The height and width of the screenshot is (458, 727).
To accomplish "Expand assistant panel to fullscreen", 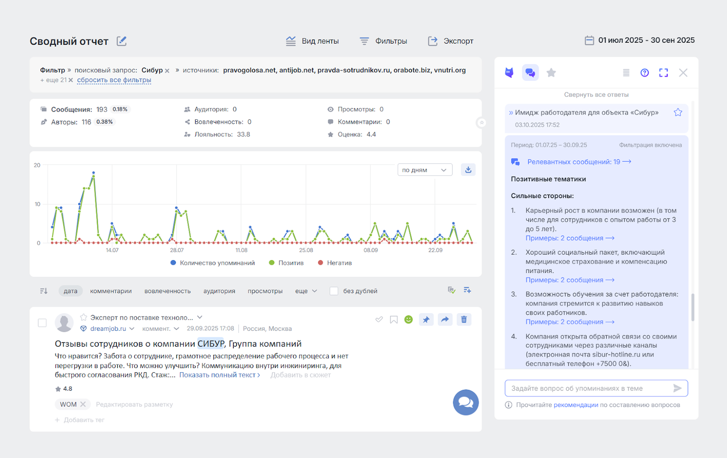I will click(663, 73).
